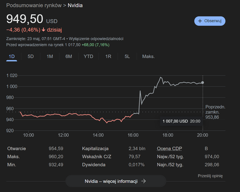Click the +68,00 (7,16%) pre-market change

point(96,45)
